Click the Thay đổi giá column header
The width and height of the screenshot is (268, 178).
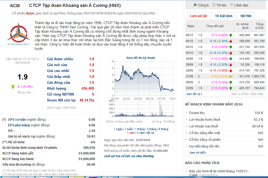(215, 26)
